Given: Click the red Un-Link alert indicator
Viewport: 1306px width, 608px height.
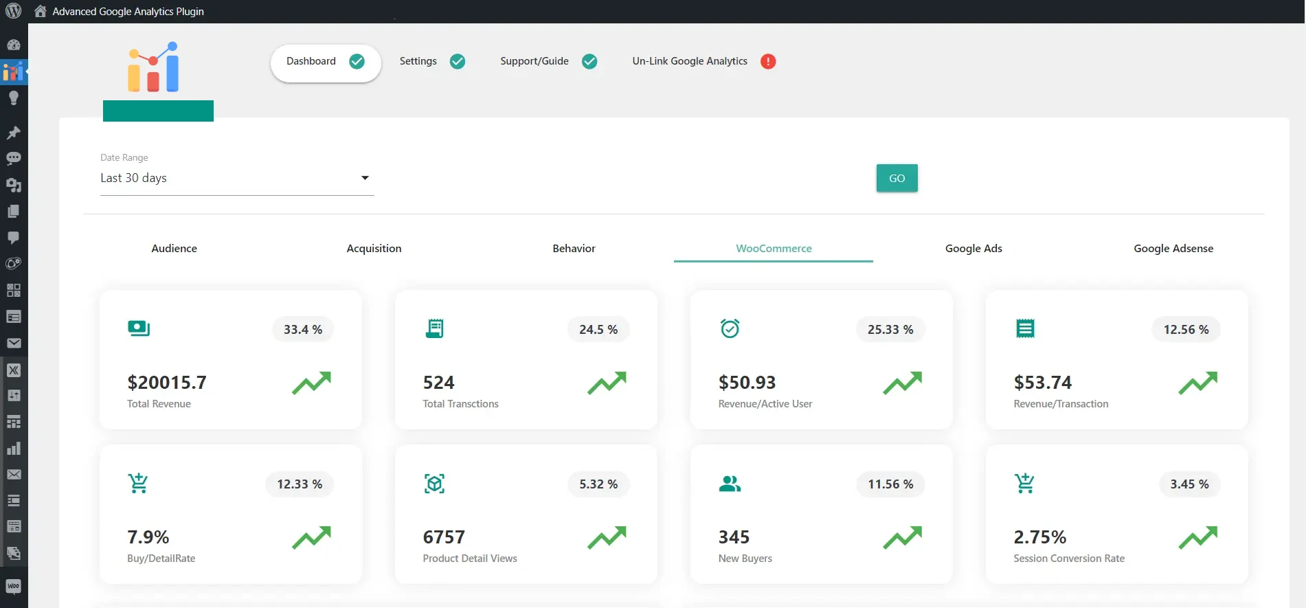Looking at the screenshot, I should (x=768, y=62).
